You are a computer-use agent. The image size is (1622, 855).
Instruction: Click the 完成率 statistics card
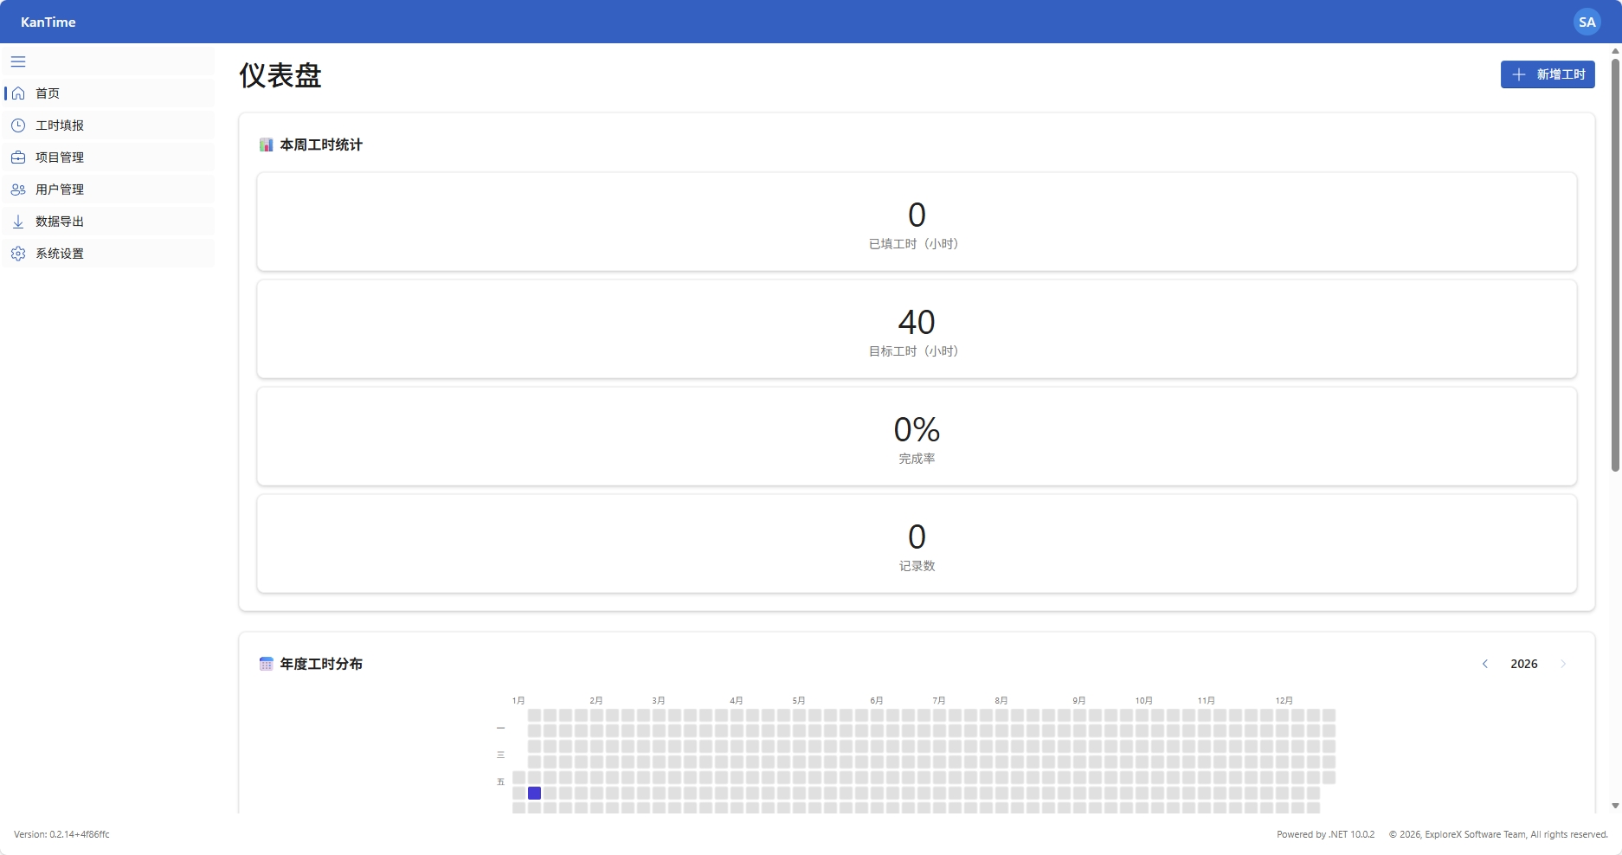click(x=917, y=437)
